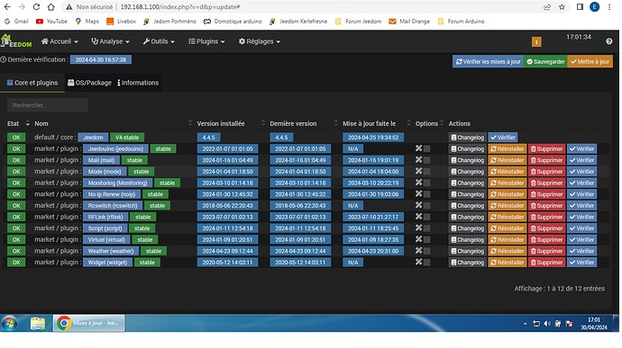Viewport: 622px width, 348px height.
Task: Click the Rechercher search field
Action: (48, 105)
